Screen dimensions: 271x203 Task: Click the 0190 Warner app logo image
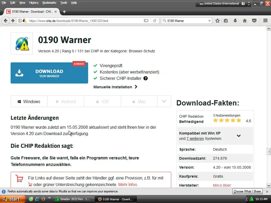pos(22,43)
